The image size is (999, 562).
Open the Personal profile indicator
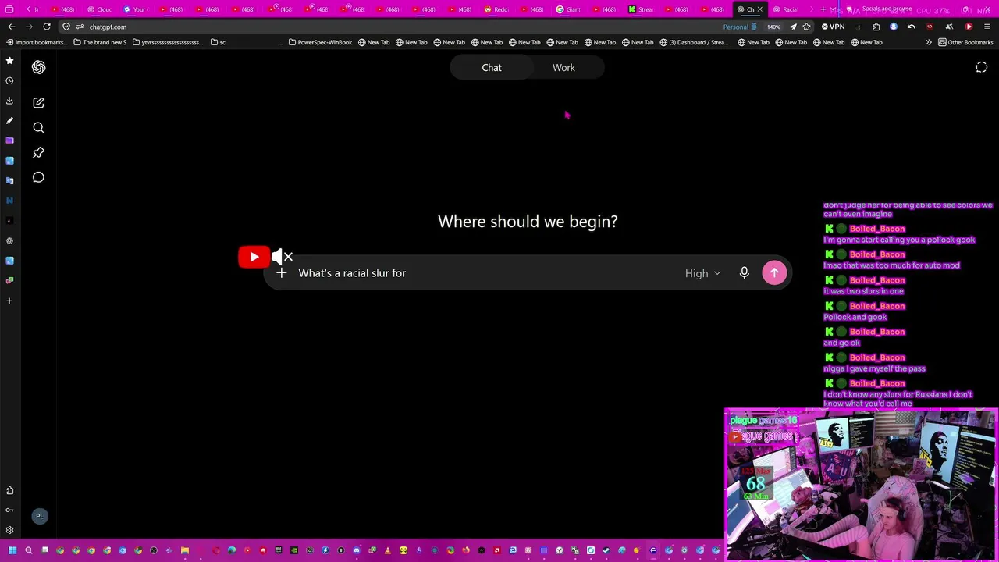(x=740, y=27)
